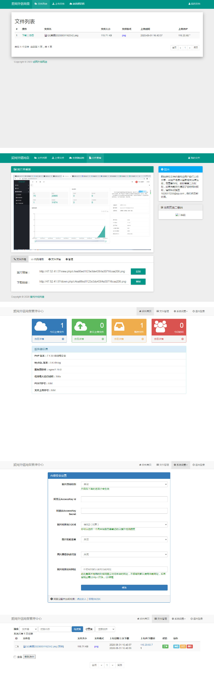Viewport: 214px width, 685px height.
Task: Expand the 图片检测接入区域 region dropdown
Action: click(x=124, y=524)
